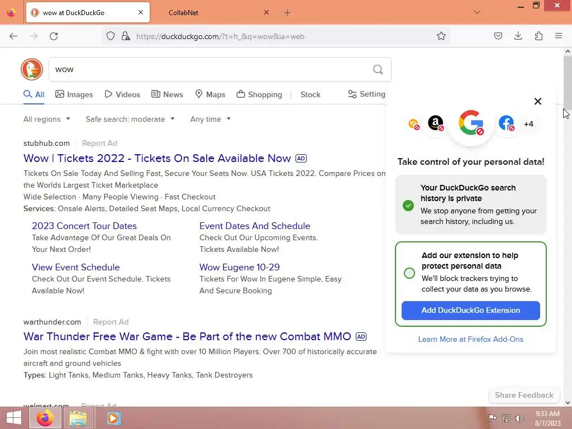The image size is (572, 429).
Task: Click the +4 more trackers indicator
Action: tap(528, 124)
